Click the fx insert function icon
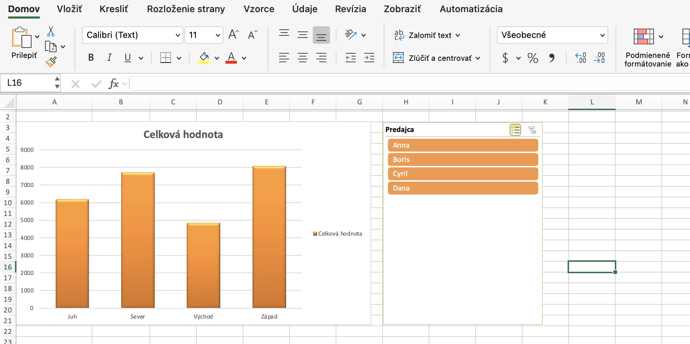This screenshot has width=690, height=344. coord(113,84)
